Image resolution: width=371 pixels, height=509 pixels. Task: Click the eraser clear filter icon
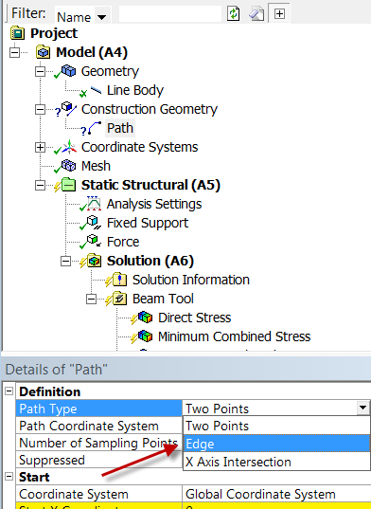(x=256, y=14)
